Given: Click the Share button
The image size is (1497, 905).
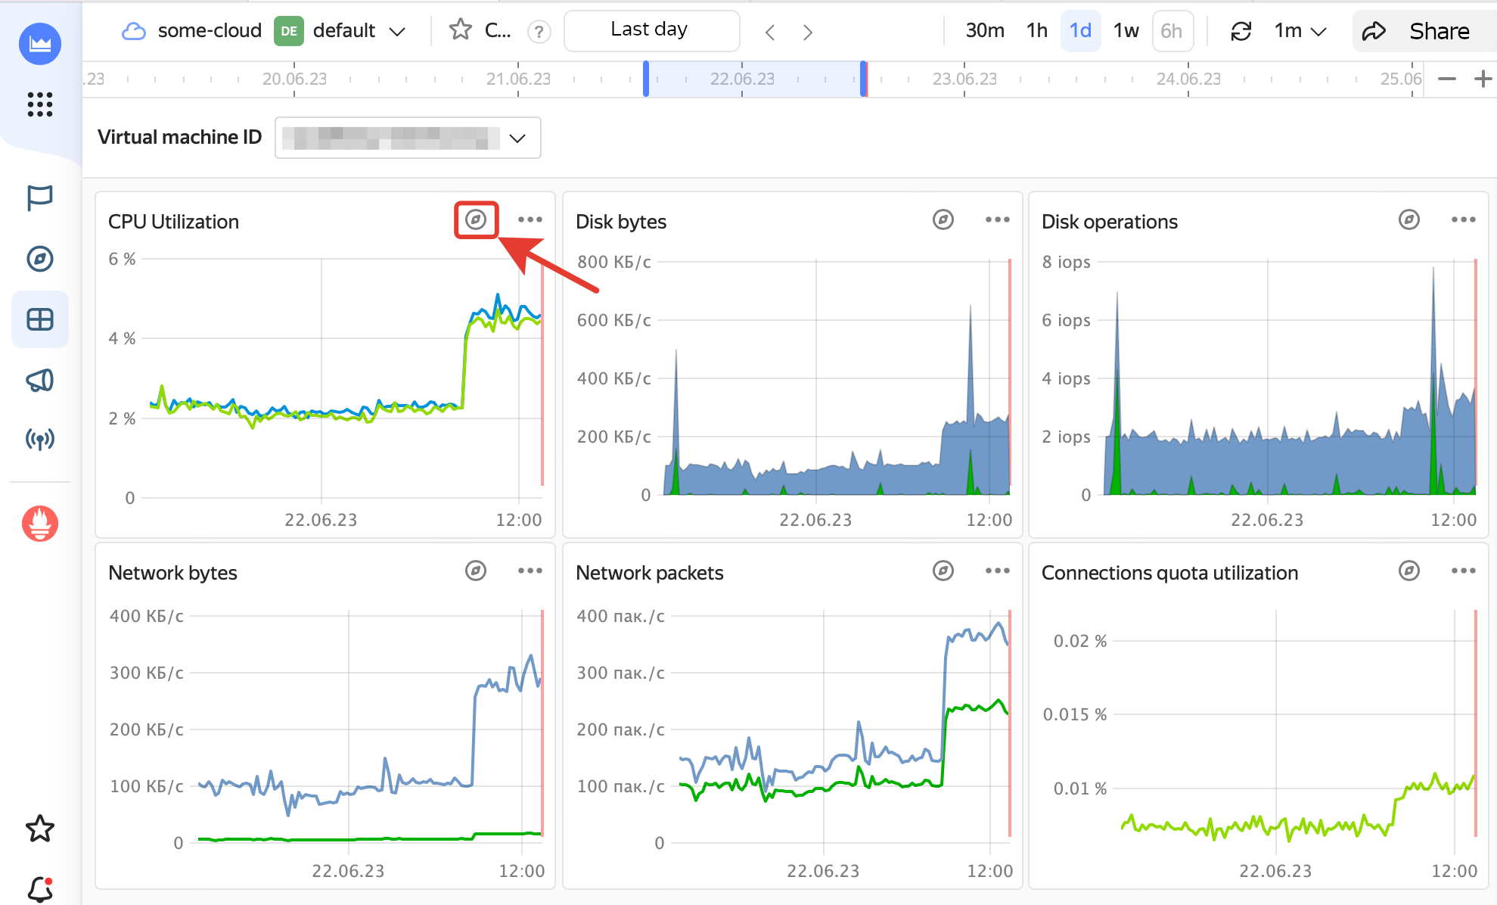Looking at the screenshot, I should [1422, 30].
